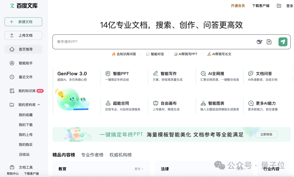Expand 更多 in the 教育 card
Viewport: 294px width, 177px height.
click(x=139, y=169)
